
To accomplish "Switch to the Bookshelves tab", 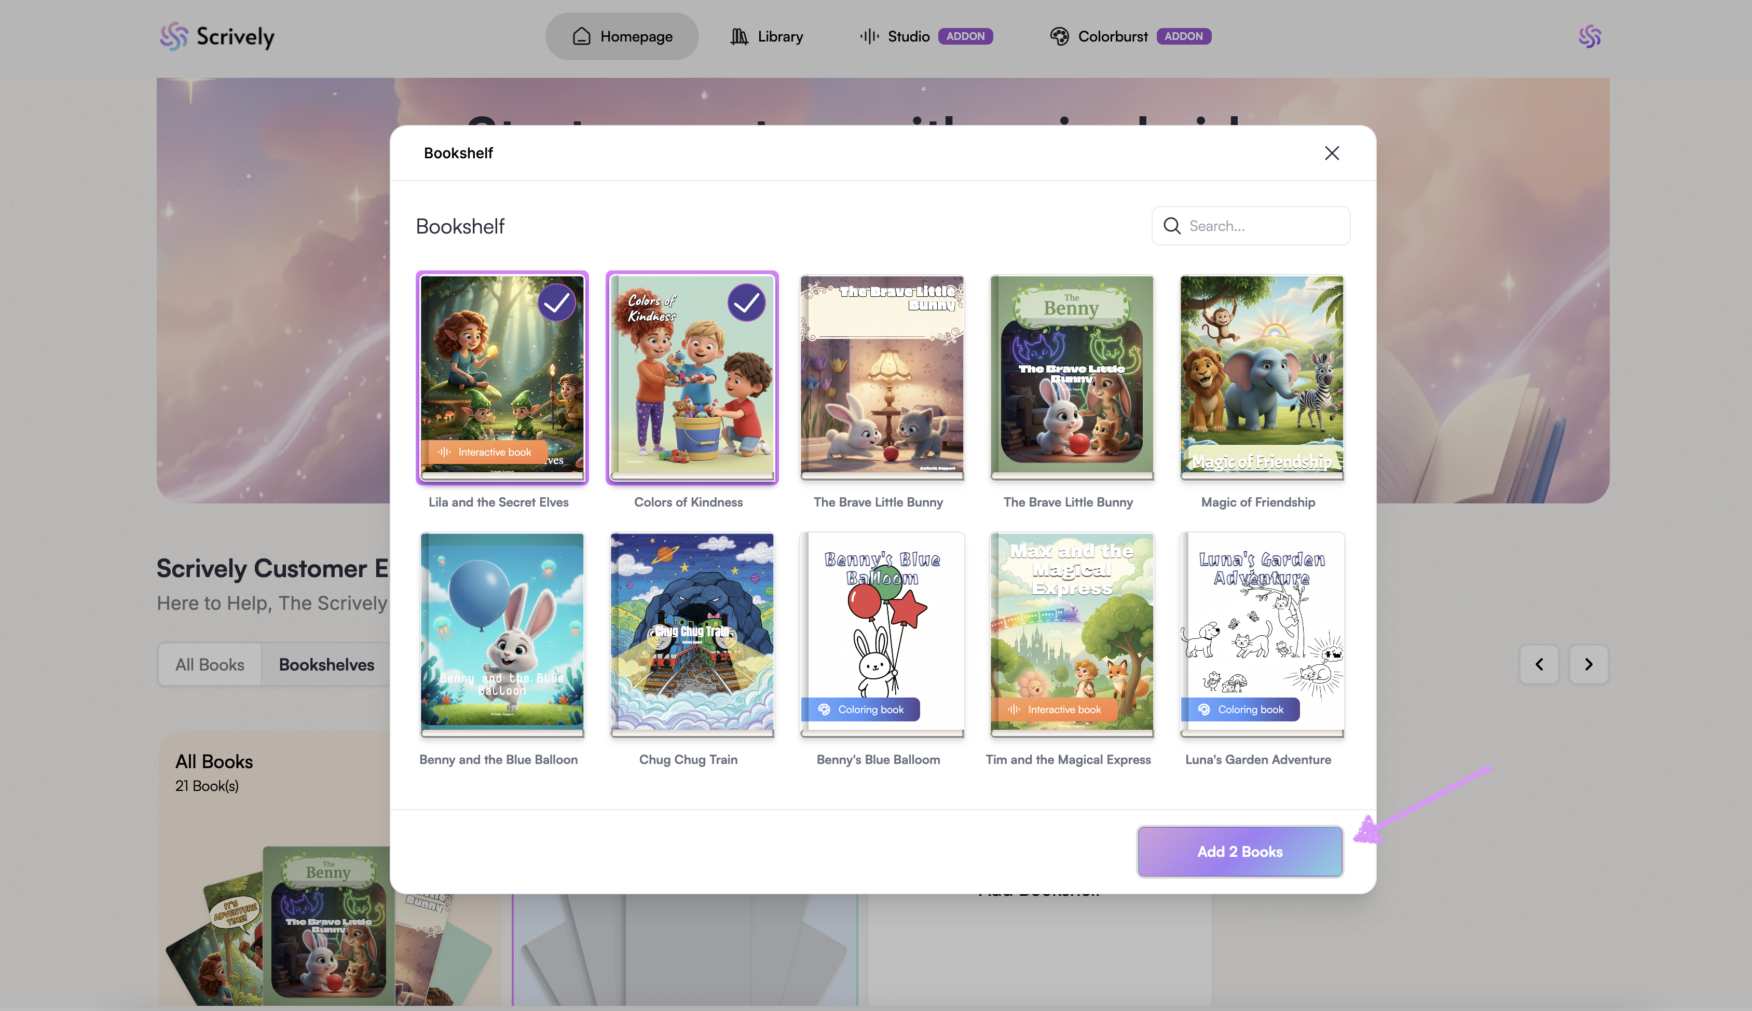I will point(326,664).
